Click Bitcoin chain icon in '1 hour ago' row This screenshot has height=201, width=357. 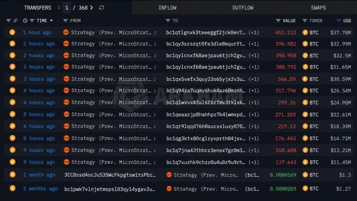click(x=12, y=33)
